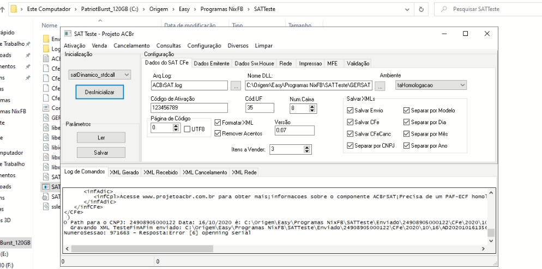Toggle Separar por CNPJ checkbox
542x269 pixels.
point(350,146)
